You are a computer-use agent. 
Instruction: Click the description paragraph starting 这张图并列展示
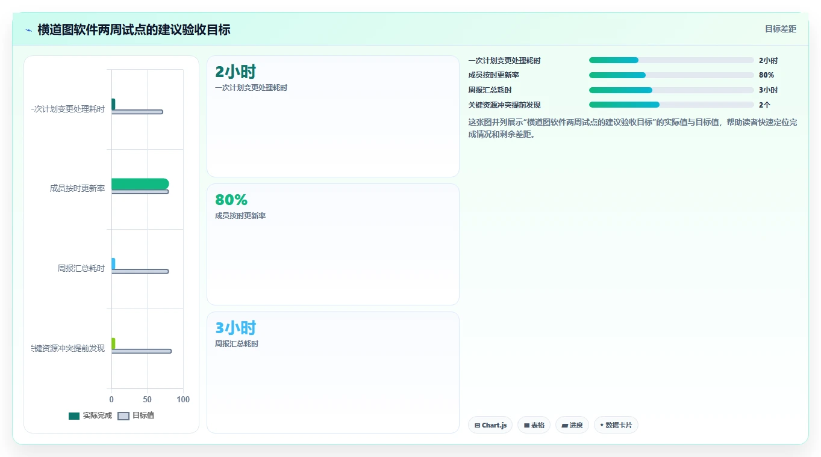pos(632,128)
